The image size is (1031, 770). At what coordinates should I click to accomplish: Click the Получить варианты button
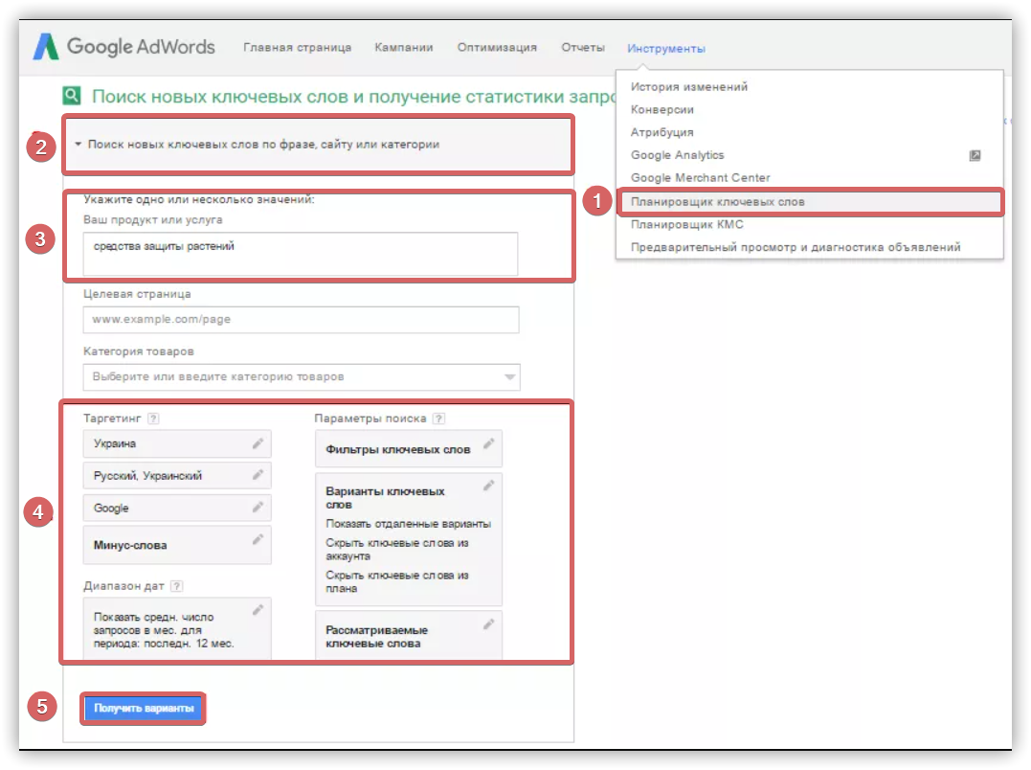144,708
